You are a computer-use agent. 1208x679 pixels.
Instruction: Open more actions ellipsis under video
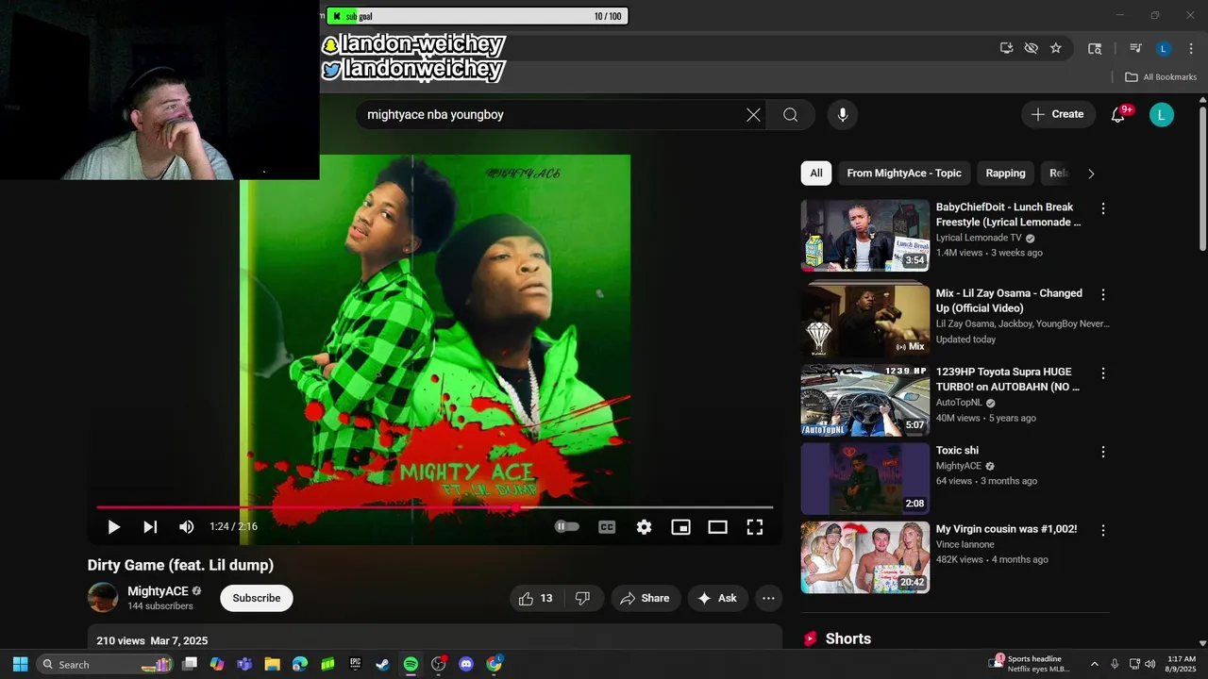[768, 598]
